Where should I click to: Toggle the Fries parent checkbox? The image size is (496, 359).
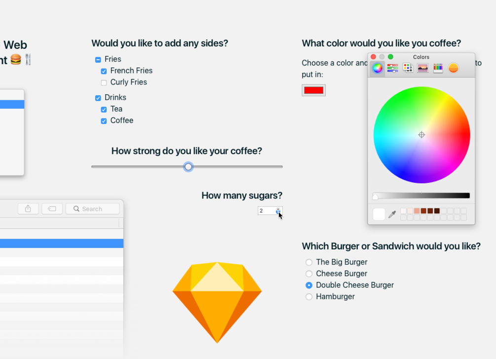coord(98,59)
